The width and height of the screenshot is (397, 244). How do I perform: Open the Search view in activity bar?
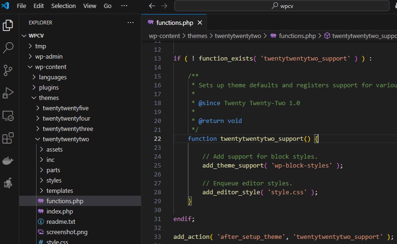click(8, 47)
